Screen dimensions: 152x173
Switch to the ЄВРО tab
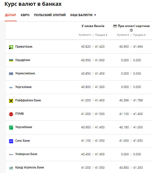[x=25, y=15]
